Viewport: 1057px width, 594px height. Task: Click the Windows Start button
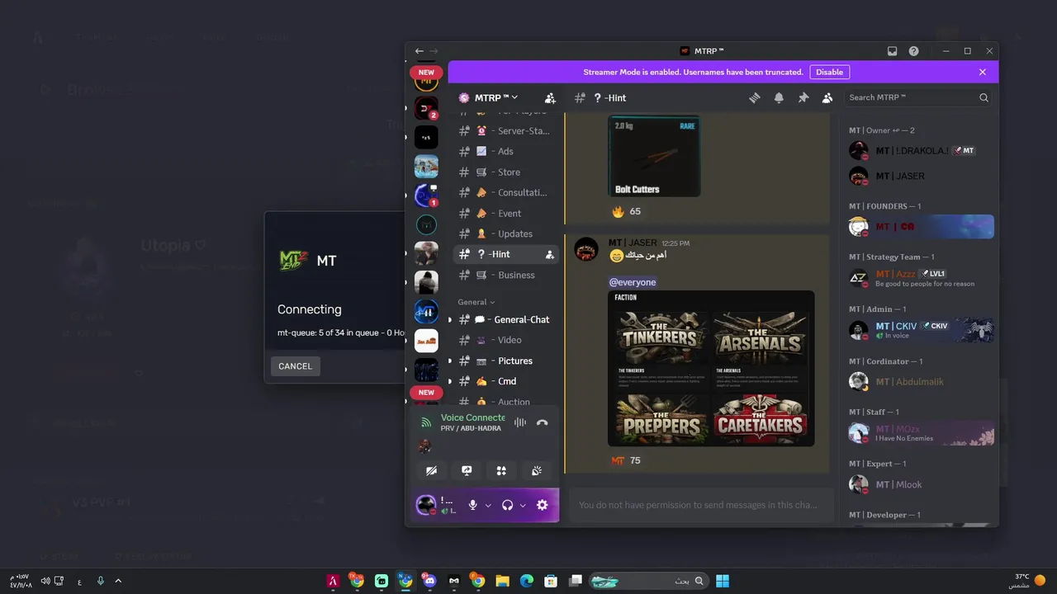(x=723, y=581)
